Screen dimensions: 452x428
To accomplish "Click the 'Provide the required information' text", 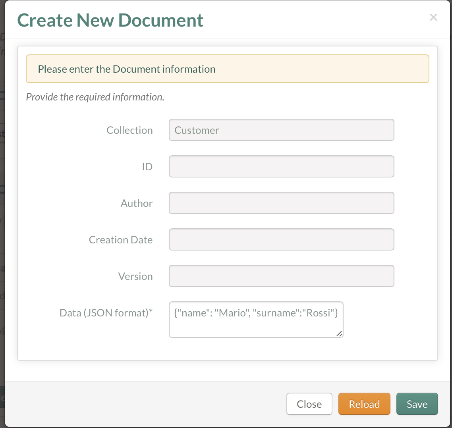I will click(95, 97).
